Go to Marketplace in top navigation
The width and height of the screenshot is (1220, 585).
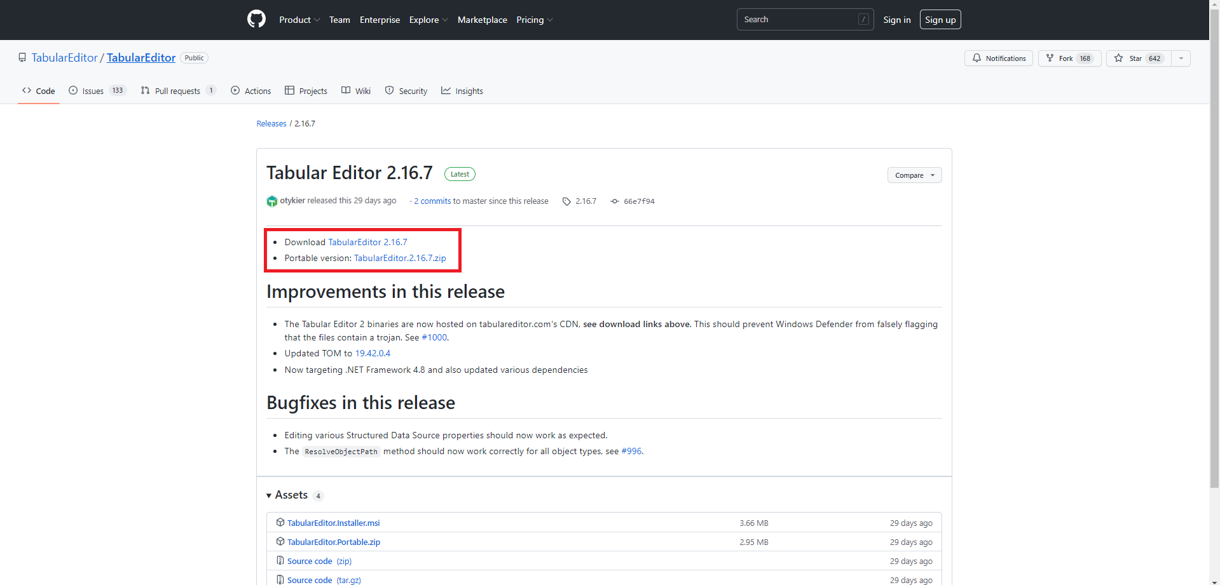coord(483,20)
